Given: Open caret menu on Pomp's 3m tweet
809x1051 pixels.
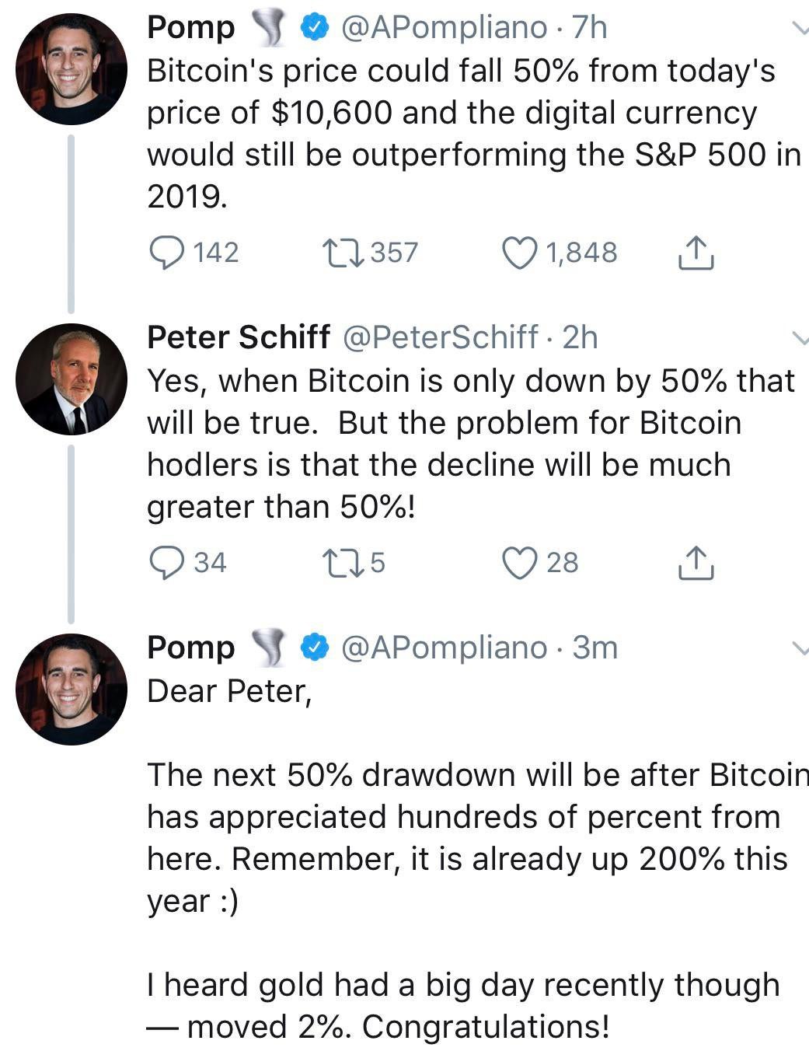Looking at the screenshot, I should pos(799,648).
